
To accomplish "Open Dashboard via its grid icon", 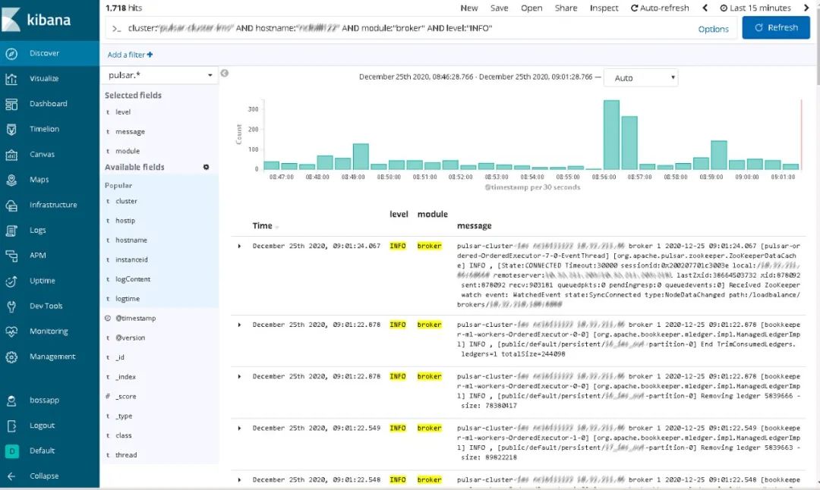I will point(11,104).
